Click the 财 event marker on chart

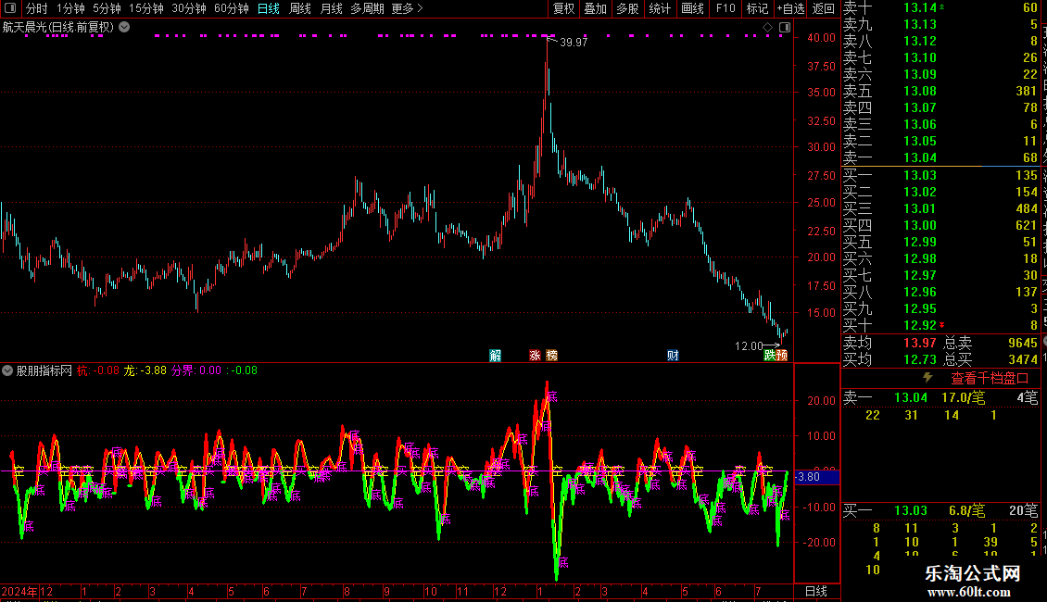point(673,355)
